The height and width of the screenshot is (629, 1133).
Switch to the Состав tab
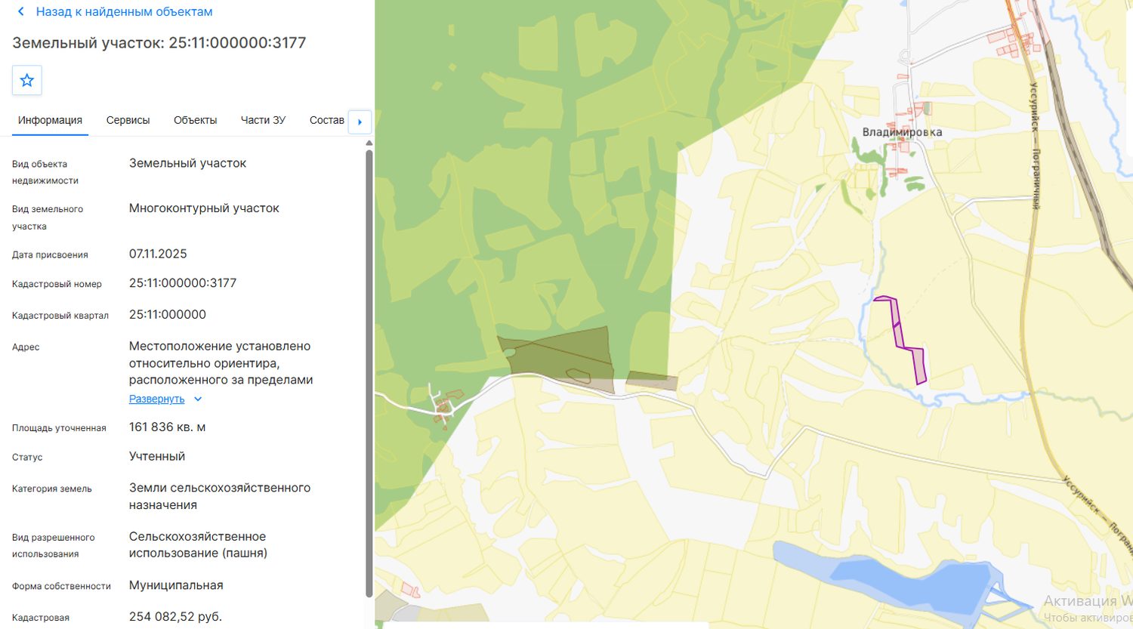pyautogui.click(x=327, y=120)
